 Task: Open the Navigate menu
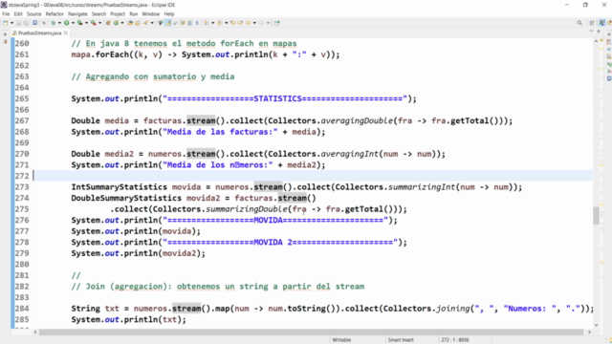point(77,14)
